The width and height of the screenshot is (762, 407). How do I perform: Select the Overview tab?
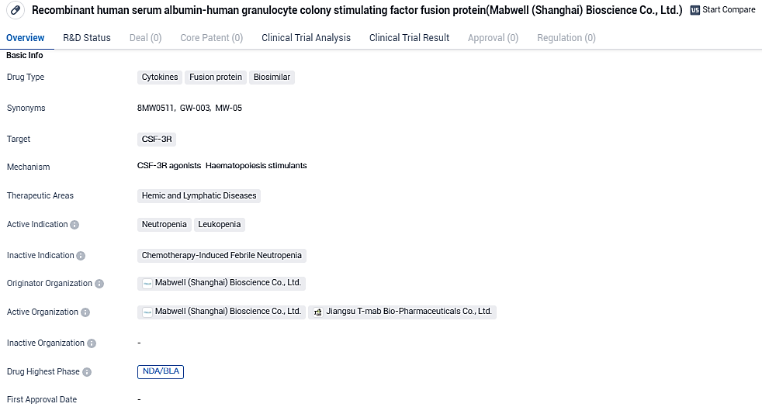coord(25,38)
